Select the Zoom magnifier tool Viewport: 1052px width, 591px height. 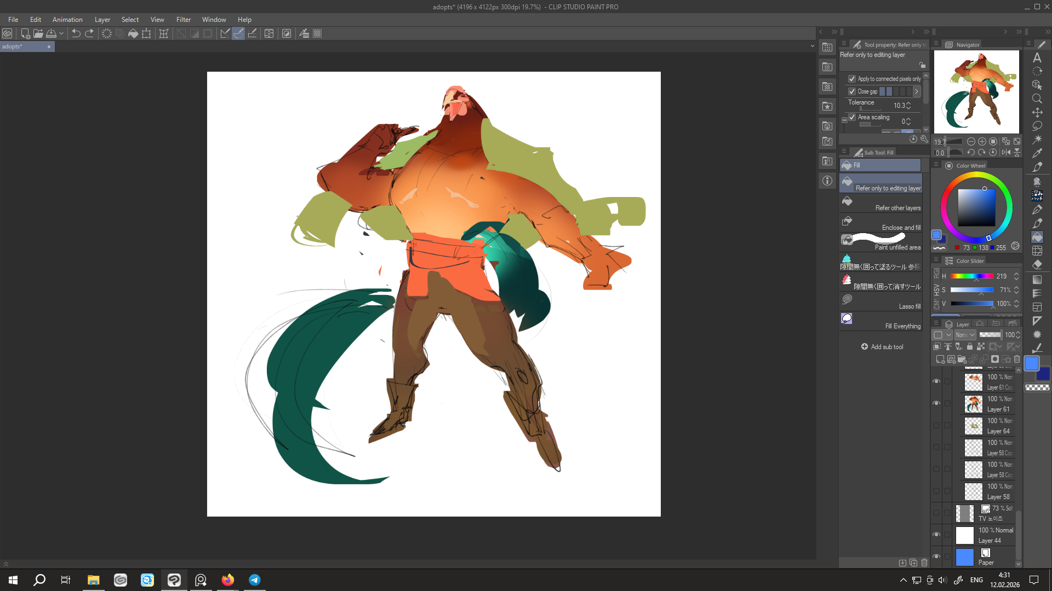[1037, 99]
